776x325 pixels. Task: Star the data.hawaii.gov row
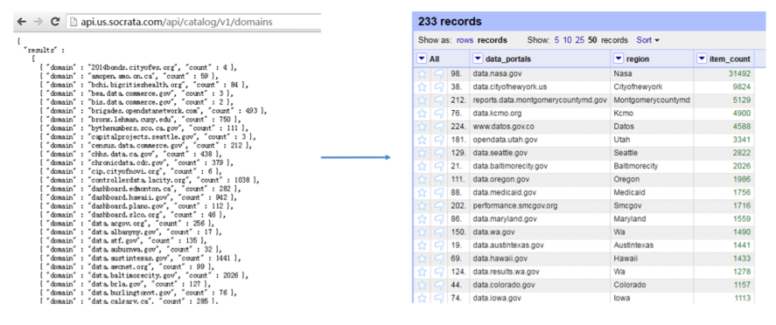423,259
